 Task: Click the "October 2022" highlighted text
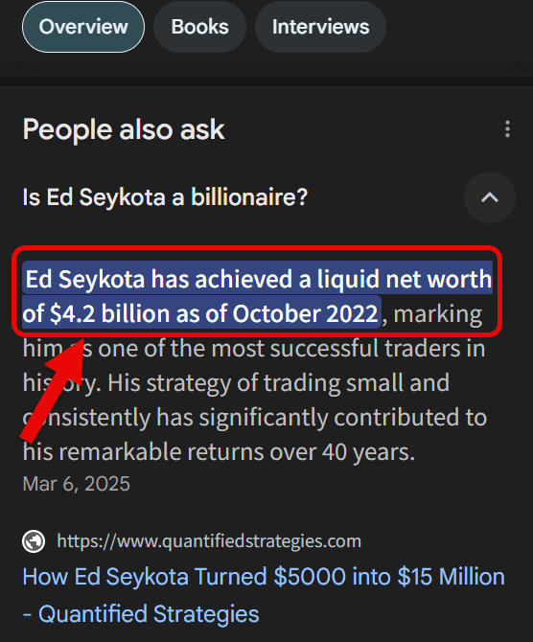pos(305,314)
